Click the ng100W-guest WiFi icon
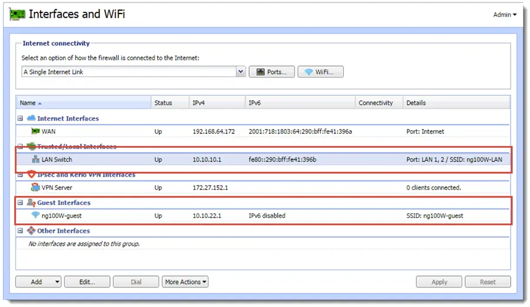Image resolution: width=530 pixels, height=307 pixels. coord(35,214)
